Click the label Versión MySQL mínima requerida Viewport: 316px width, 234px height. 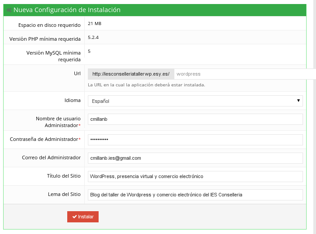[53, 56]
